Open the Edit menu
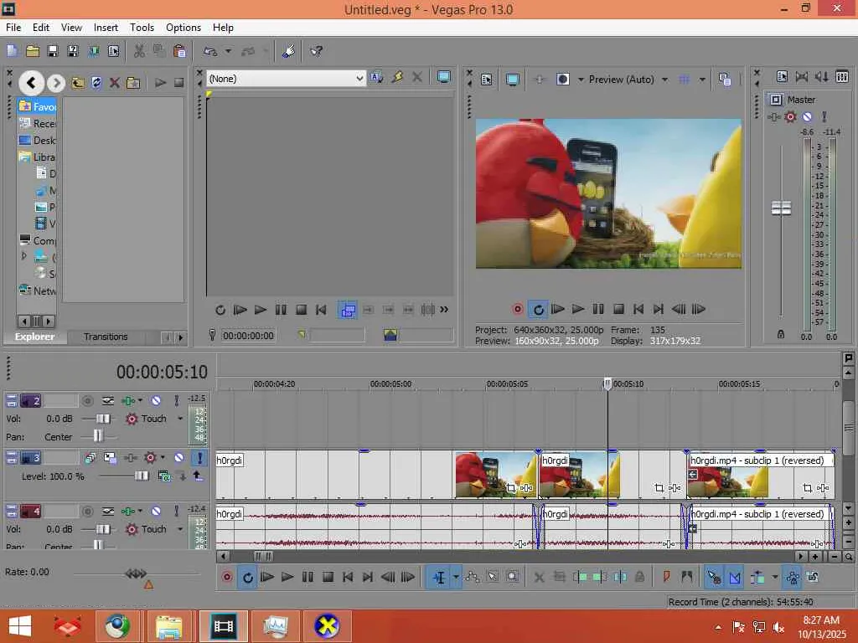Viewport: 858px width, 643px height. click(41, 28)
